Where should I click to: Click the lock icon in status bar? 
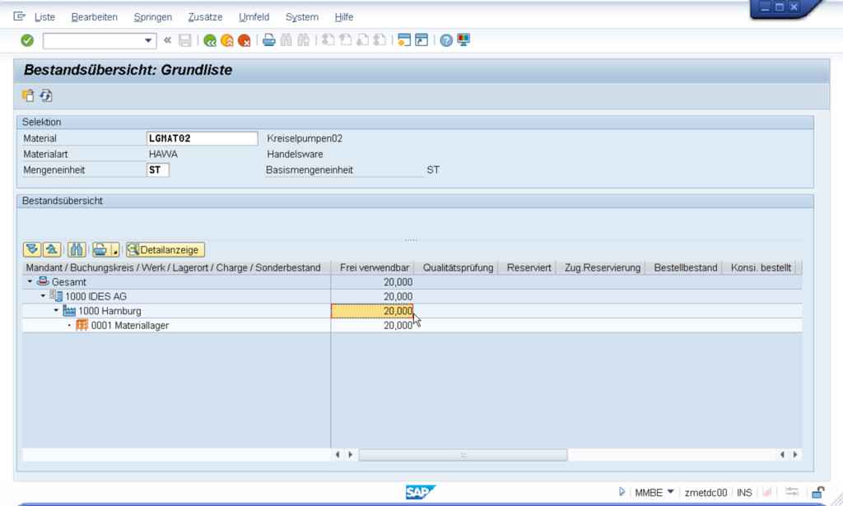pos(817,492)
